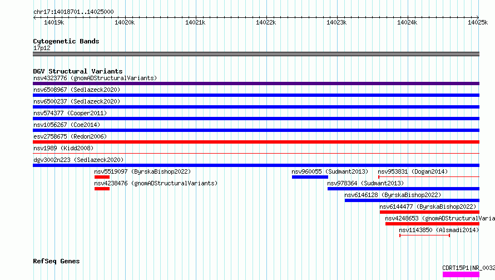The image size is (495, 280).
Task: Open variant esv2758675 (Redon2006) label
Action: (70, 136)
